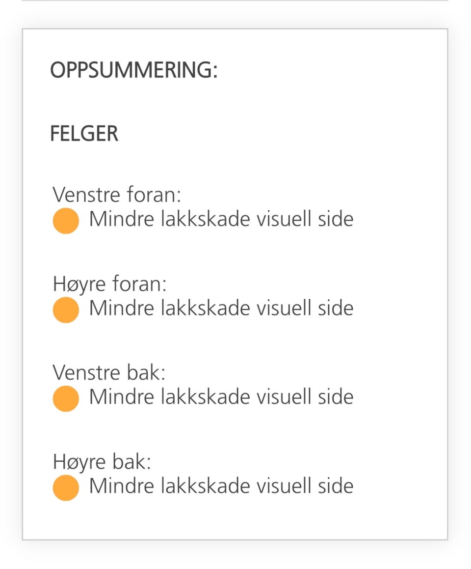Select the Venstre foran wheel label
The height and width of the screenshot is (569, 471).
117,195
